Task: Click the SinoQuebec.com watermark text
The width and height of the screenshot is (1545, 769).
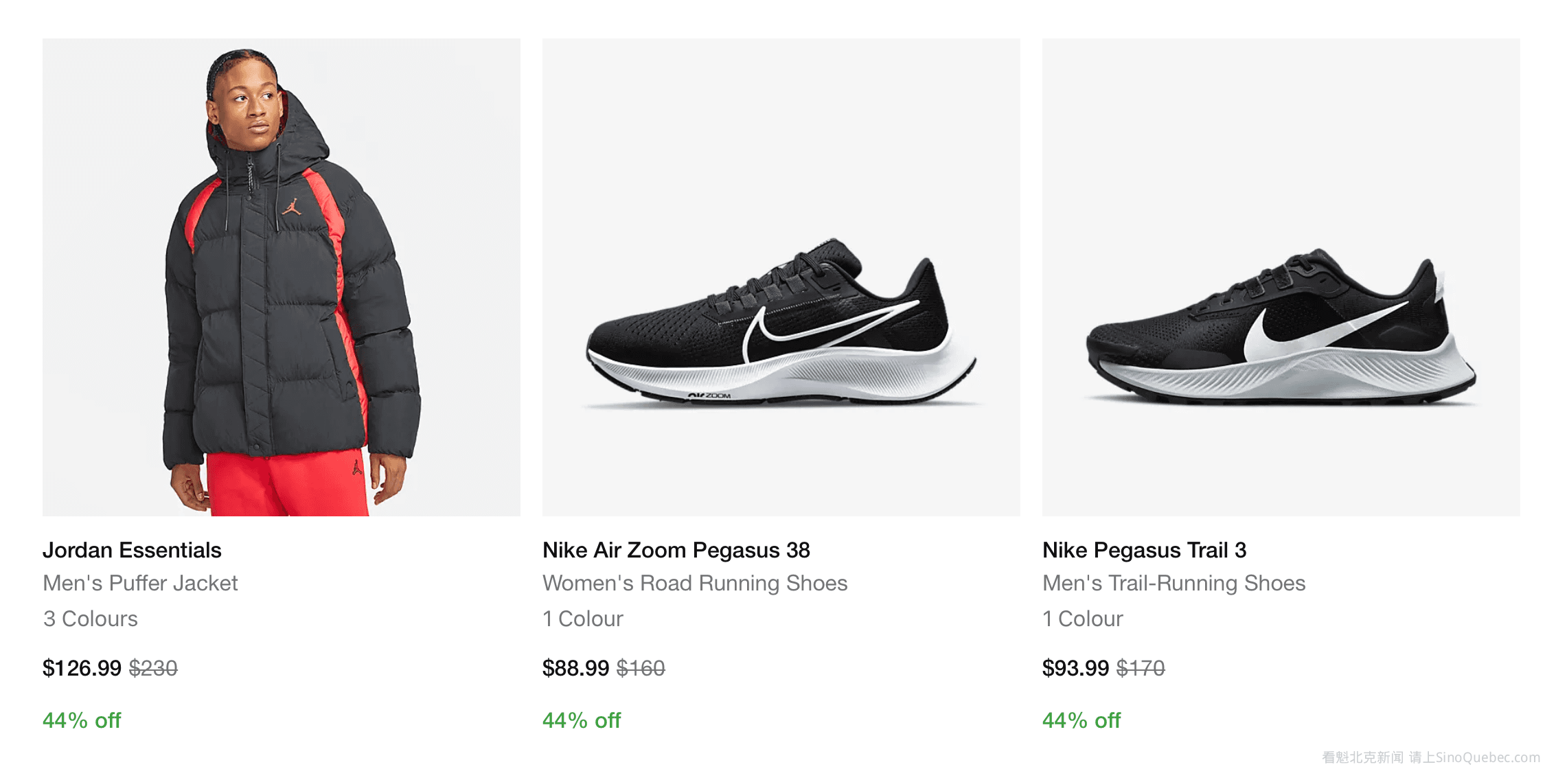Action: pos(1431,757)
